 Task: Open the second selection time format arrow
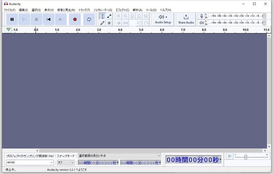(160, 163)
